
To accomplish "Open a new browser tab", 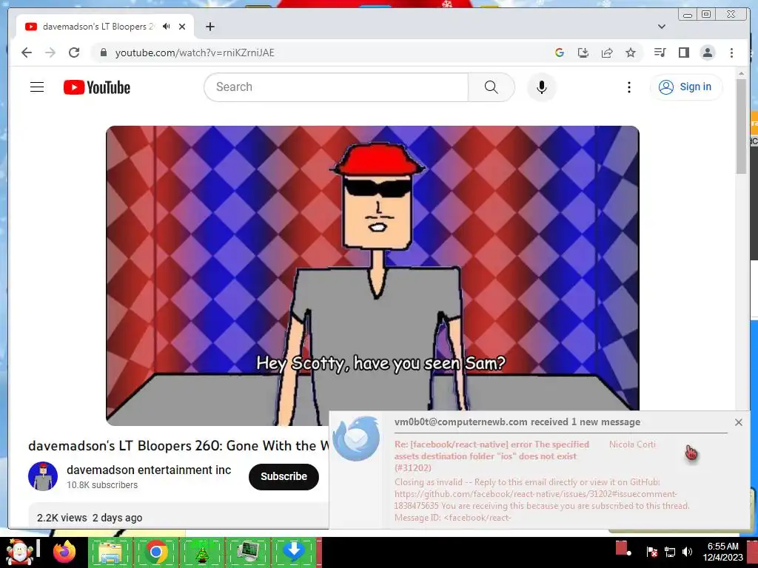I will [209, 27].
